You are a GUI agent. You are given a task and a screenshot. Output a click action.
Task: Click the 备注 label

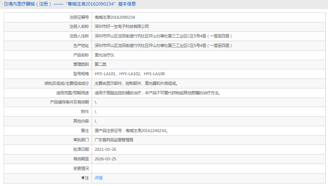tap(85, 131)
